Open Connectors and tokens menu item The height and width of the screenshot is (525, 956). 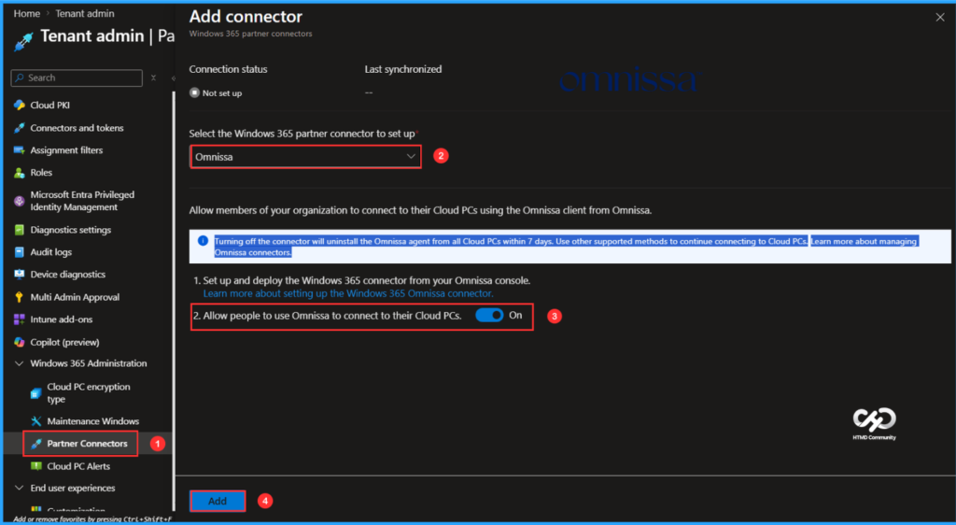click(x=77, y=128)
